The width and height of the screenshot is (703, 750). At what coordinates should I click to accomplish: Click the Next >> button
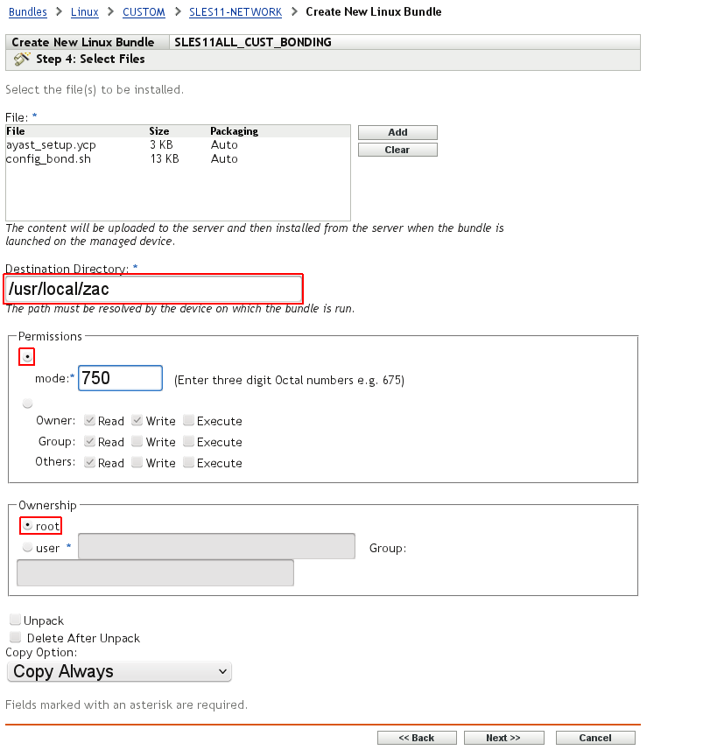(504, 738)
